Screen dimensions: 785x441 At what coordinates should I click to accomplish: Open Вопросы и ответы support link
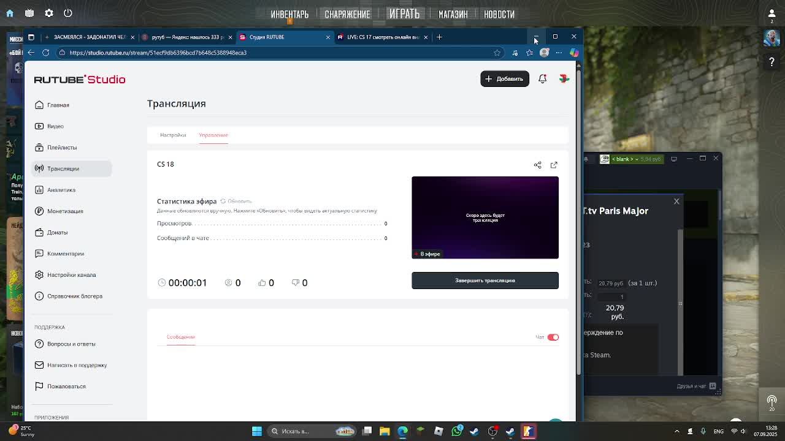pyautogui.click(x=72, y=344)
